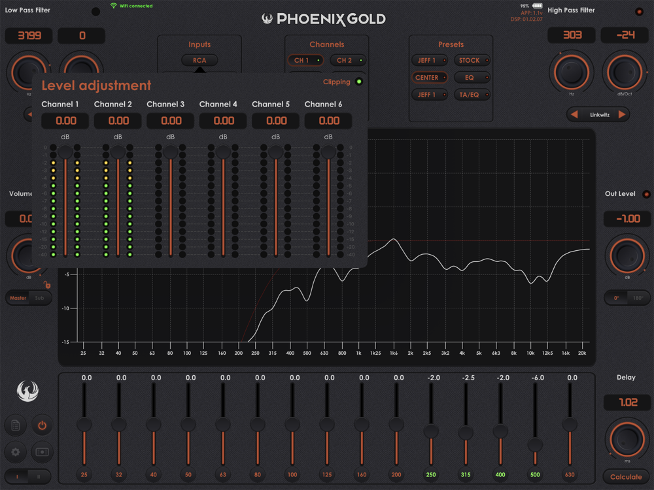
Task: Click the Delay value 1.02 field
Action: pos(627,402)
